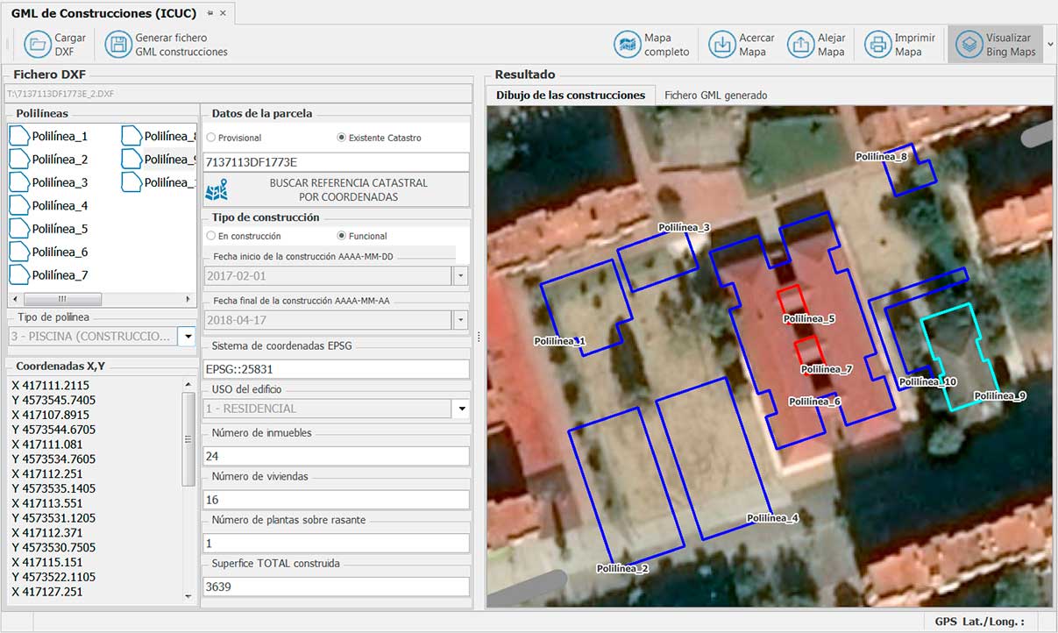This screenshot has height=633, width=1058.
Task: Show the full map with Mapa completo
Action: [628, 44]
